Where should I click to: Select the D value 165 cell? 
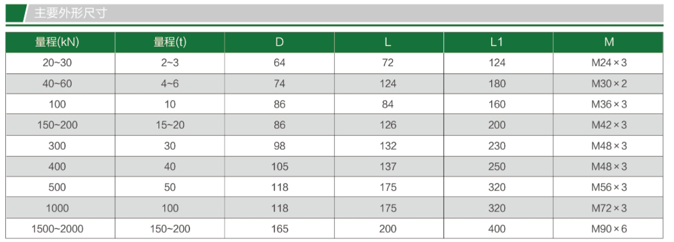tap(279, 229)
